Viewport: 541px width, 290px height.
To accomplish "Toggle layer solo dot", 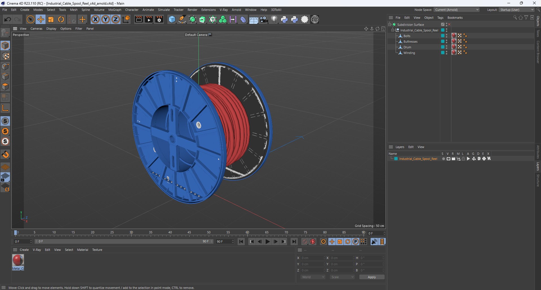I will (x=443, y=159).
